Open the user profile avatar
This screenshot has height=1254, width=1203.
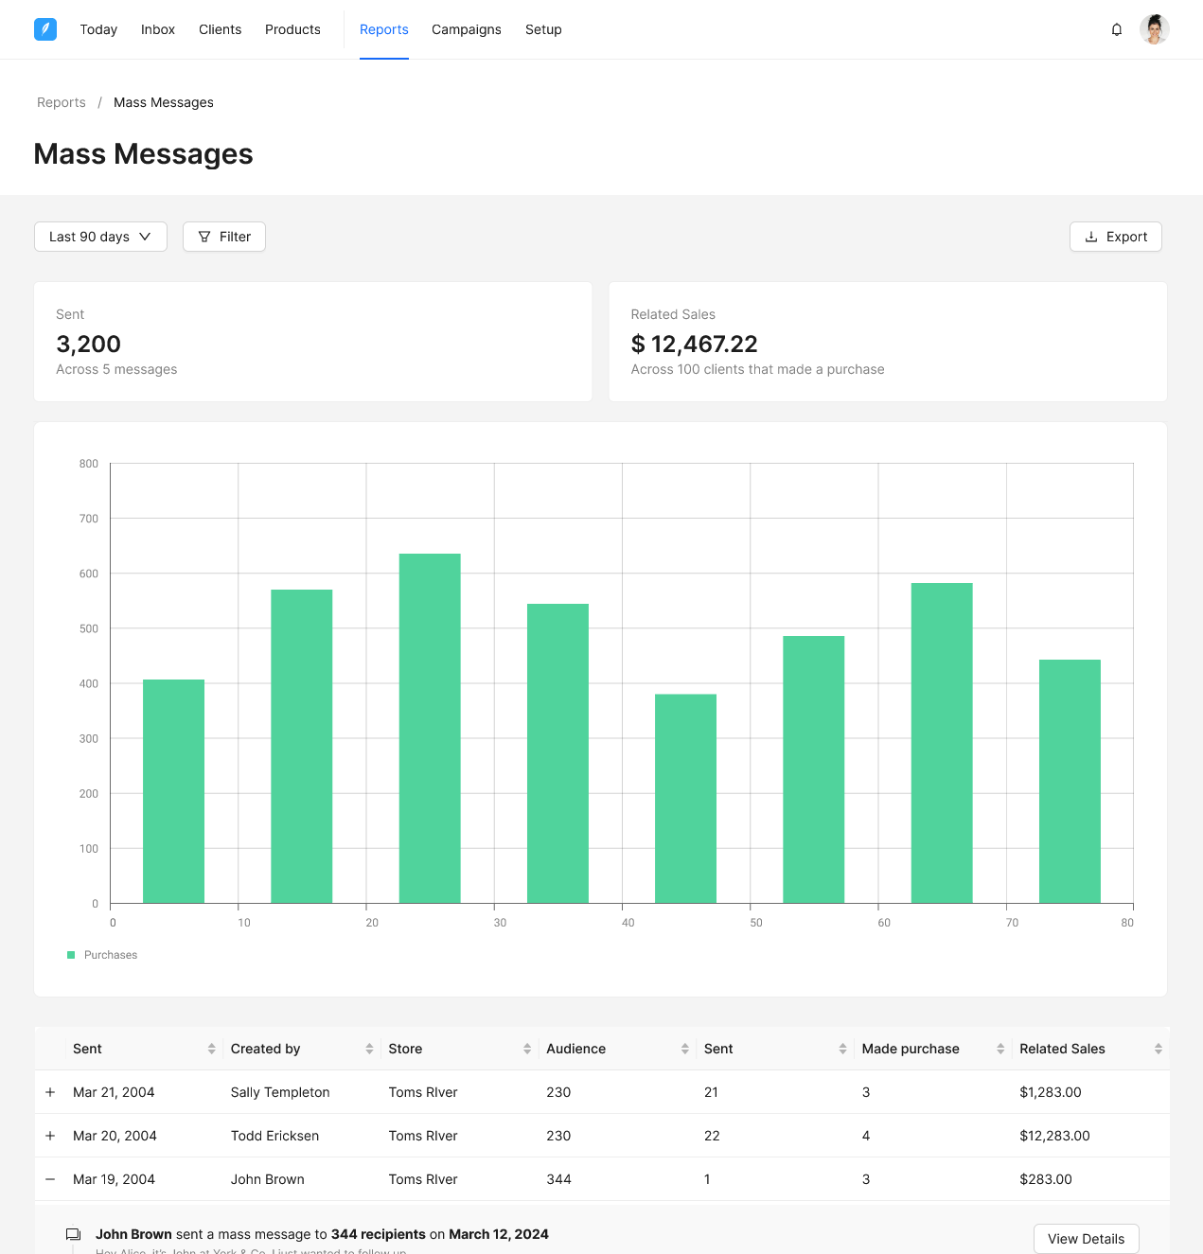[x=1154, y=29]
